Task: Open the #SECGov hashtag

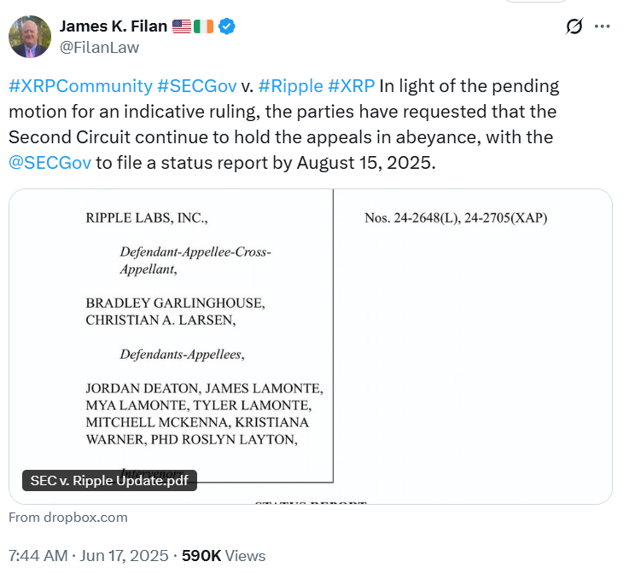Action: point(197,86)
